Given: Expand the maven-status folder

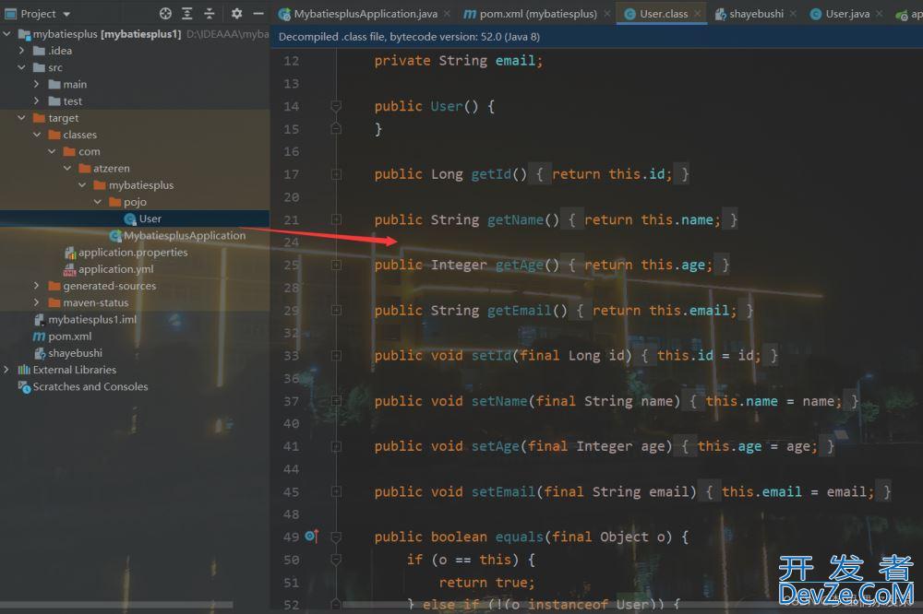Looking at the screenshot, I should 37,302.
